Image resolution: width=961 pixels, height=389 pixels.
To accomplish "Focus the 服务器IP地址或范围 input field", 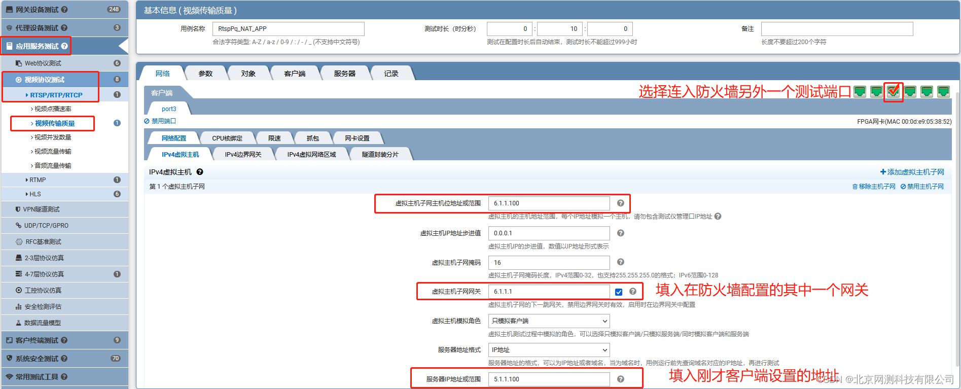I will pos(549,379).
